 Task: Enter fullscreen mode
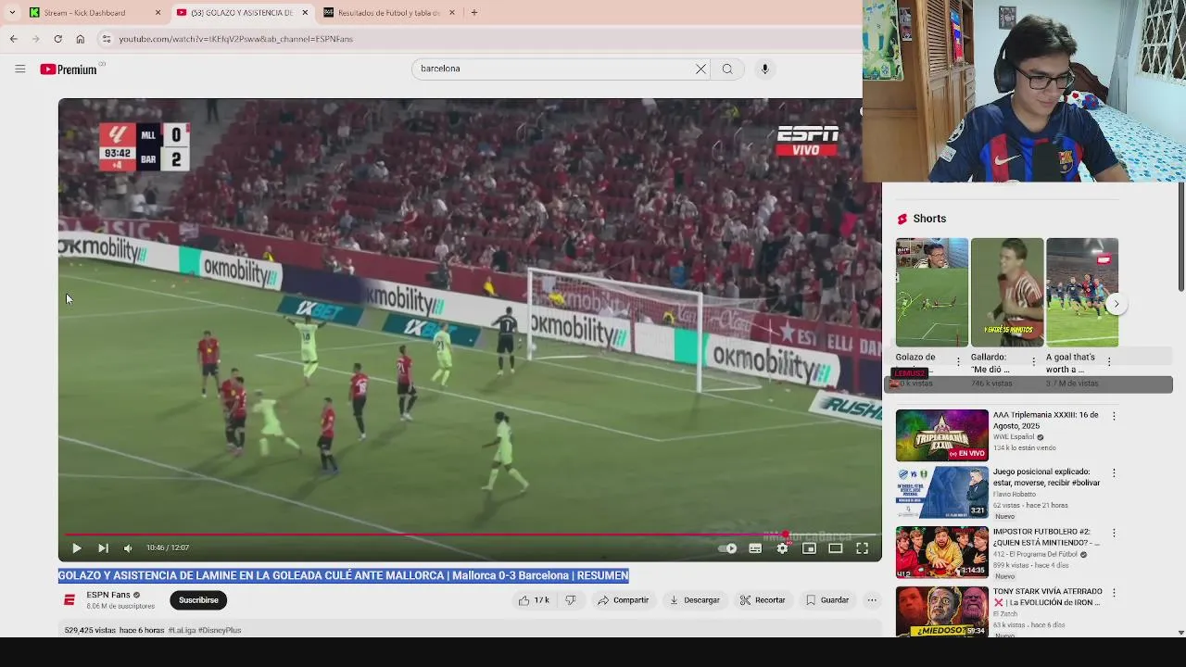click(x=863, y=548)
